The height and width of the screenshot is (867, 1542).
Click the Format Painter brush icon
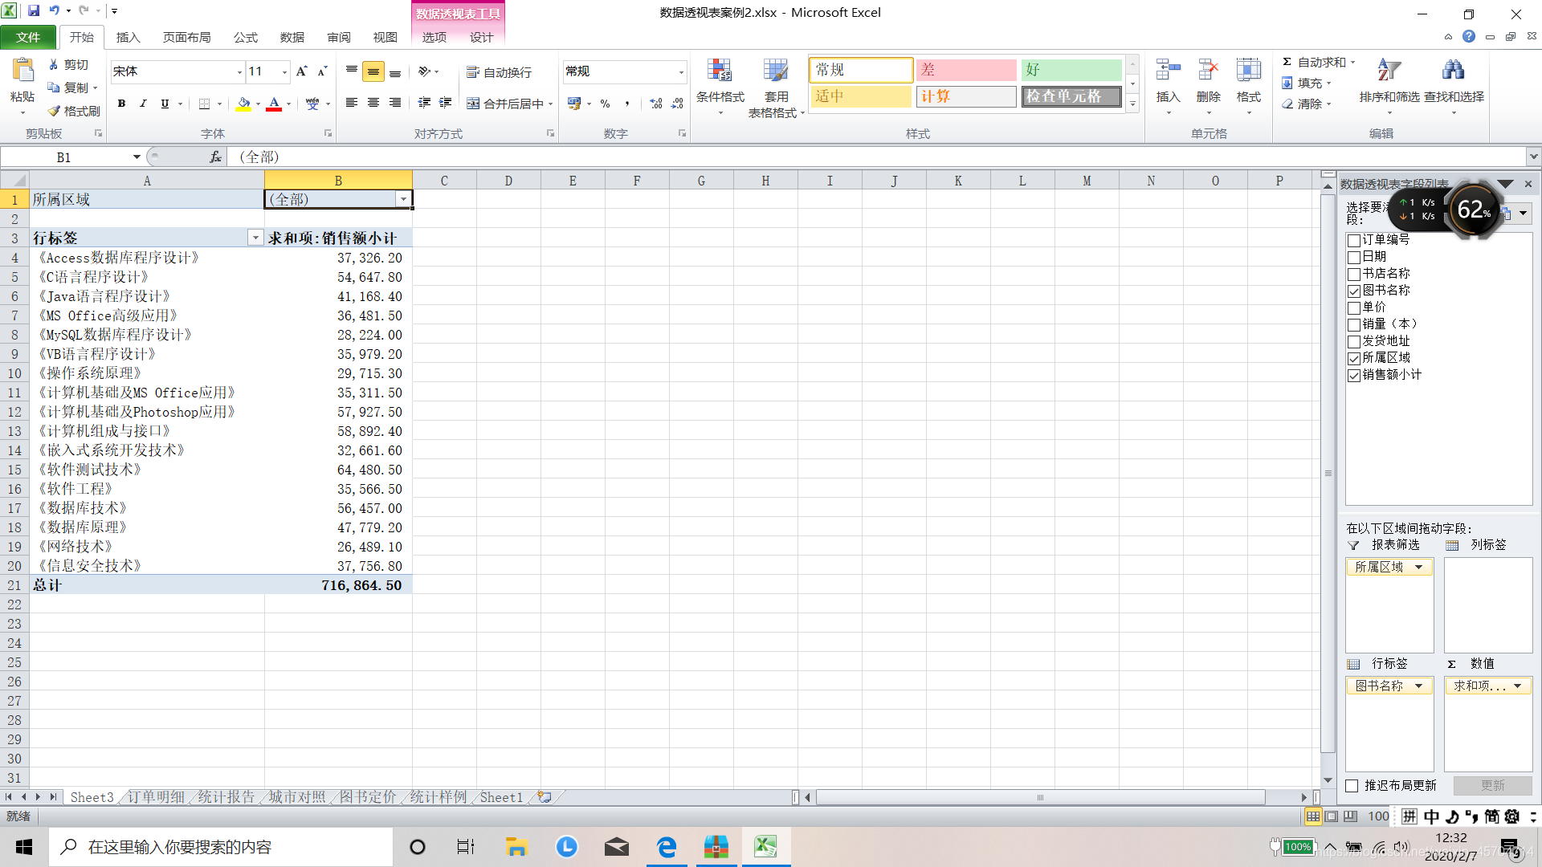(x=55, y=111)
